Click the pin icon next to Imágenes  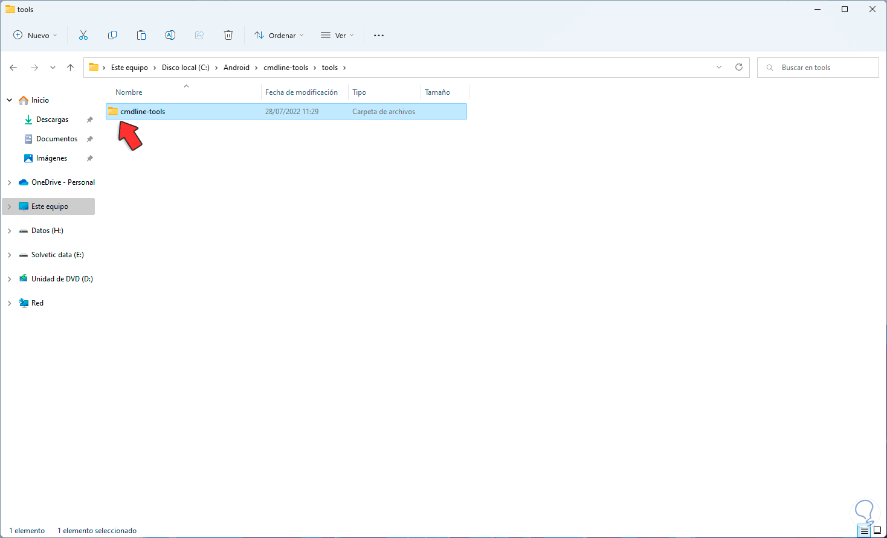pos(90,158)
